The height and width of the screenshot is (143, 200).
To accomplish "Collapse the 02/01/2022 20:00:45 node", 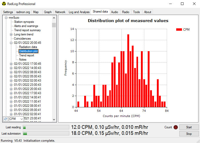I will tap(11, 43).
